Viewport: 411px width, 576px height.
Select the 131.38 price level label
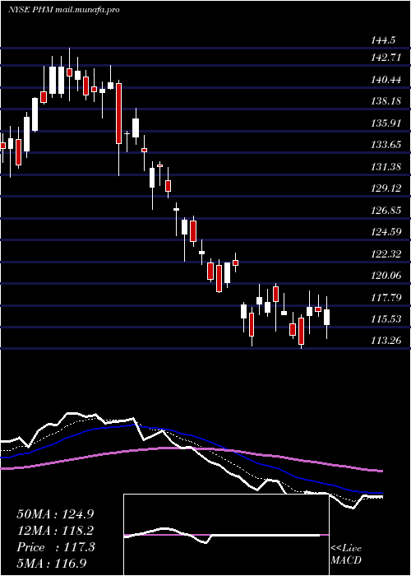[x=386, y=167]
